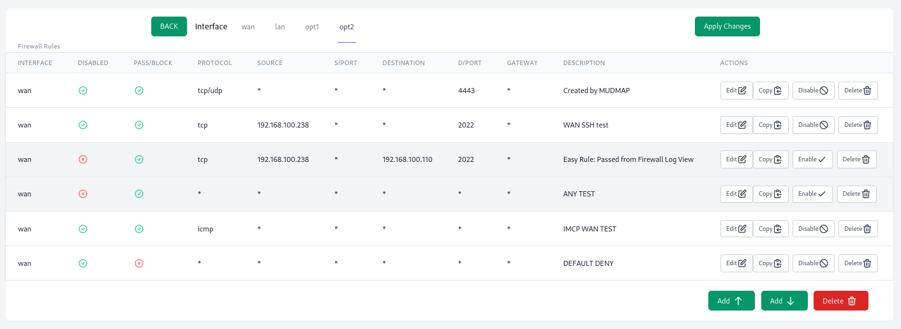The image size is (901, 329).
Task: Go BACK to the previous page
Action: point(169,26)
